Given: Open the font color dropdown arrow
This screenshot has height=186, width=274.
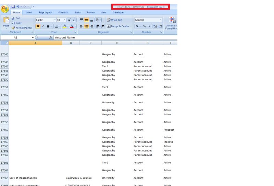Looking at the screenshot, I should [x=75, y=26].
